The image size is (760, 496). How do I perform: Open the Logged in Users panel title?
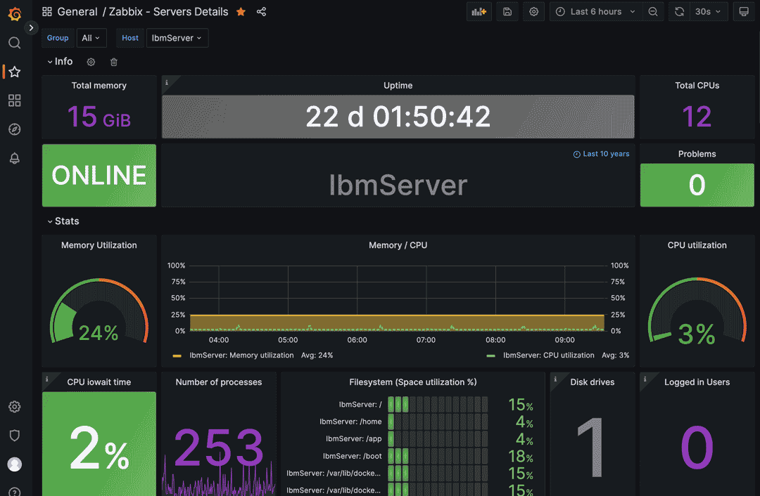[697, 382]
